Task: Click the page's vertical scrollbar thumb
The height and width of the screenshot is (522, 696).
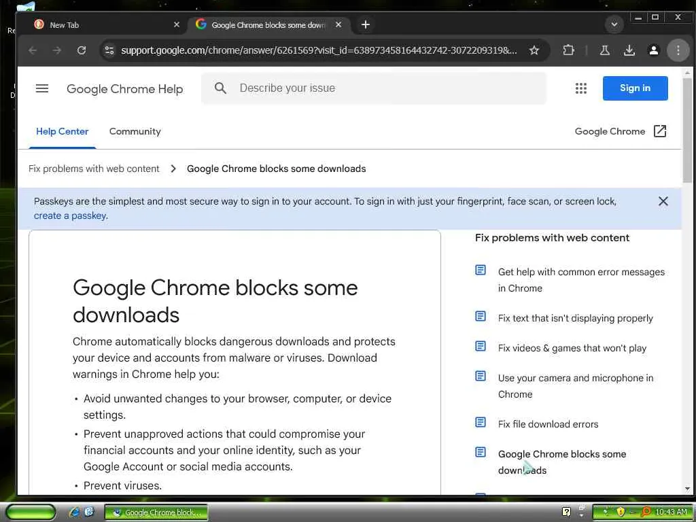Action: pyautogui.click(x=688, y=130)
